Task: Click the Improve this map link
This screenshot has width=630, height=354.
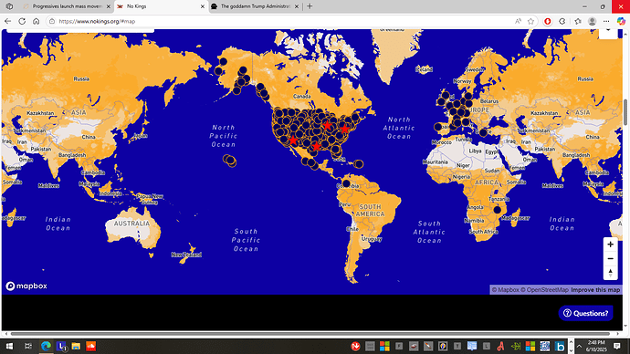Action: [x=595, y=290]
